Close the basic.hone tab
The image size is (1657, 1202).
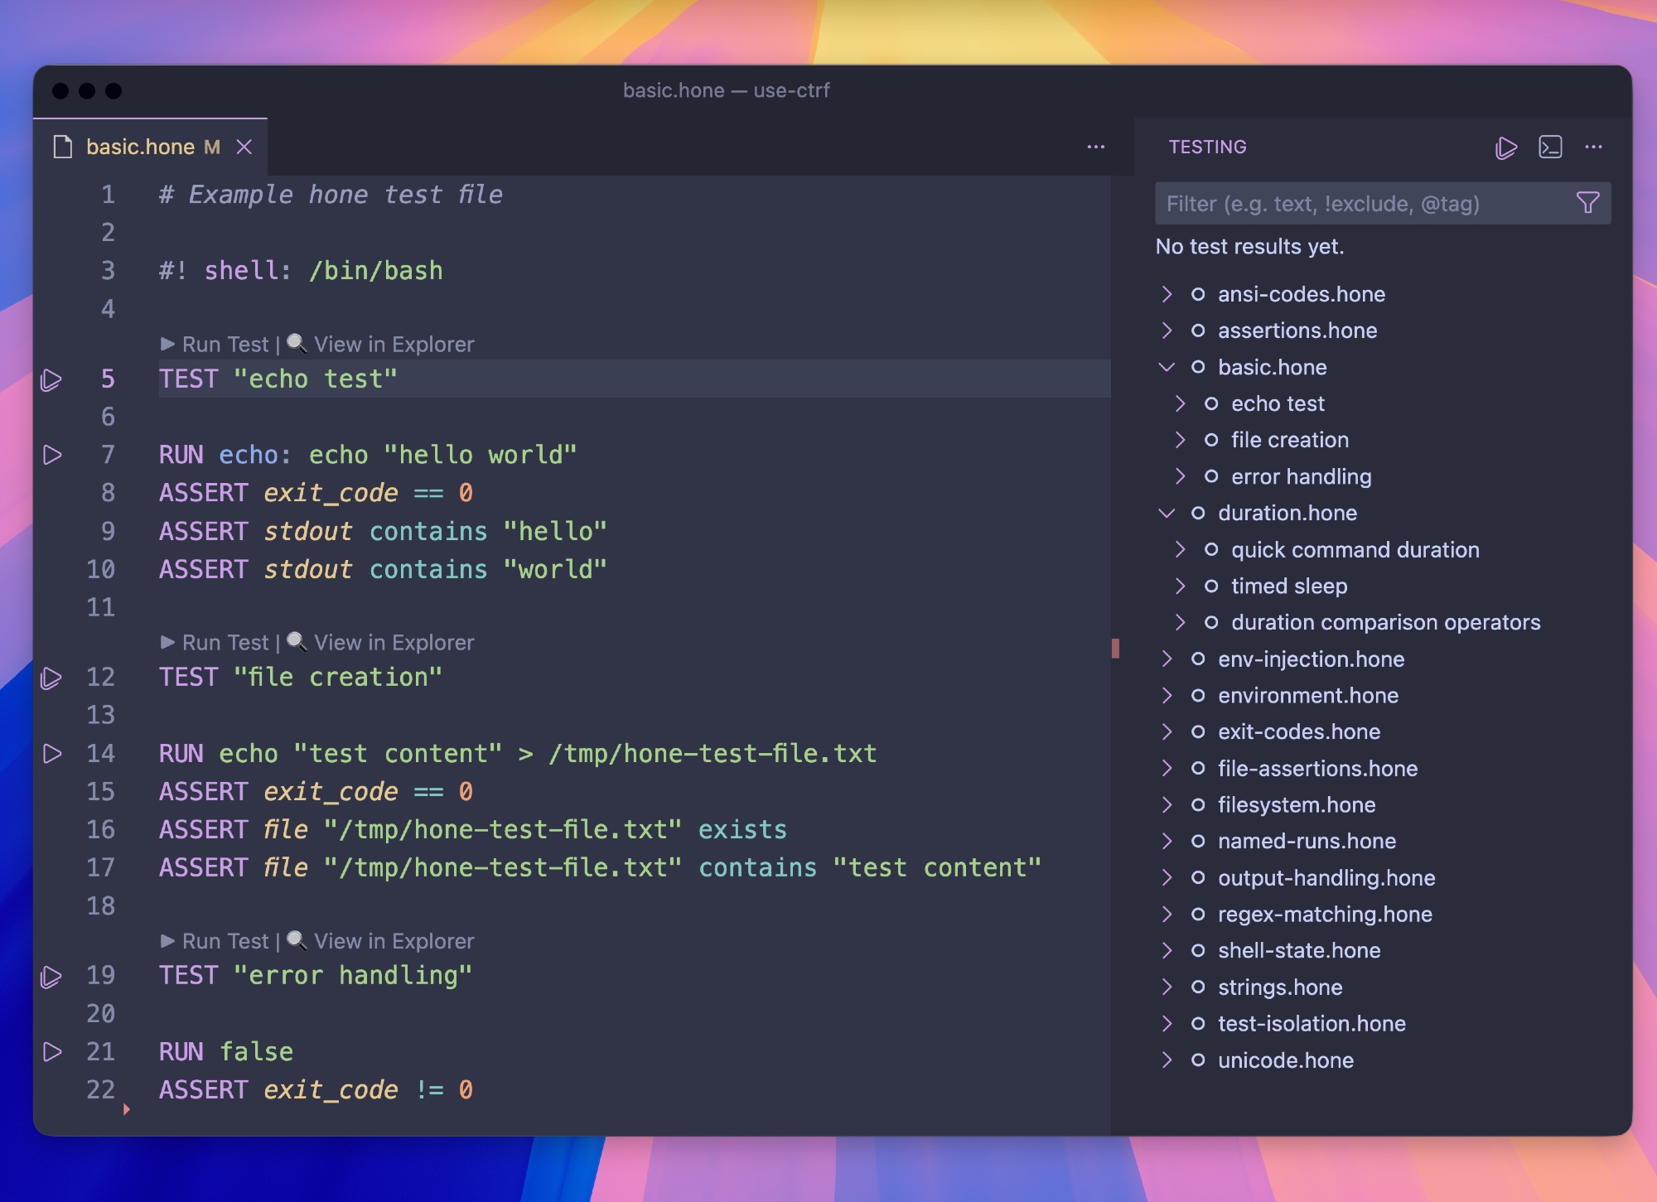point(244,147)
